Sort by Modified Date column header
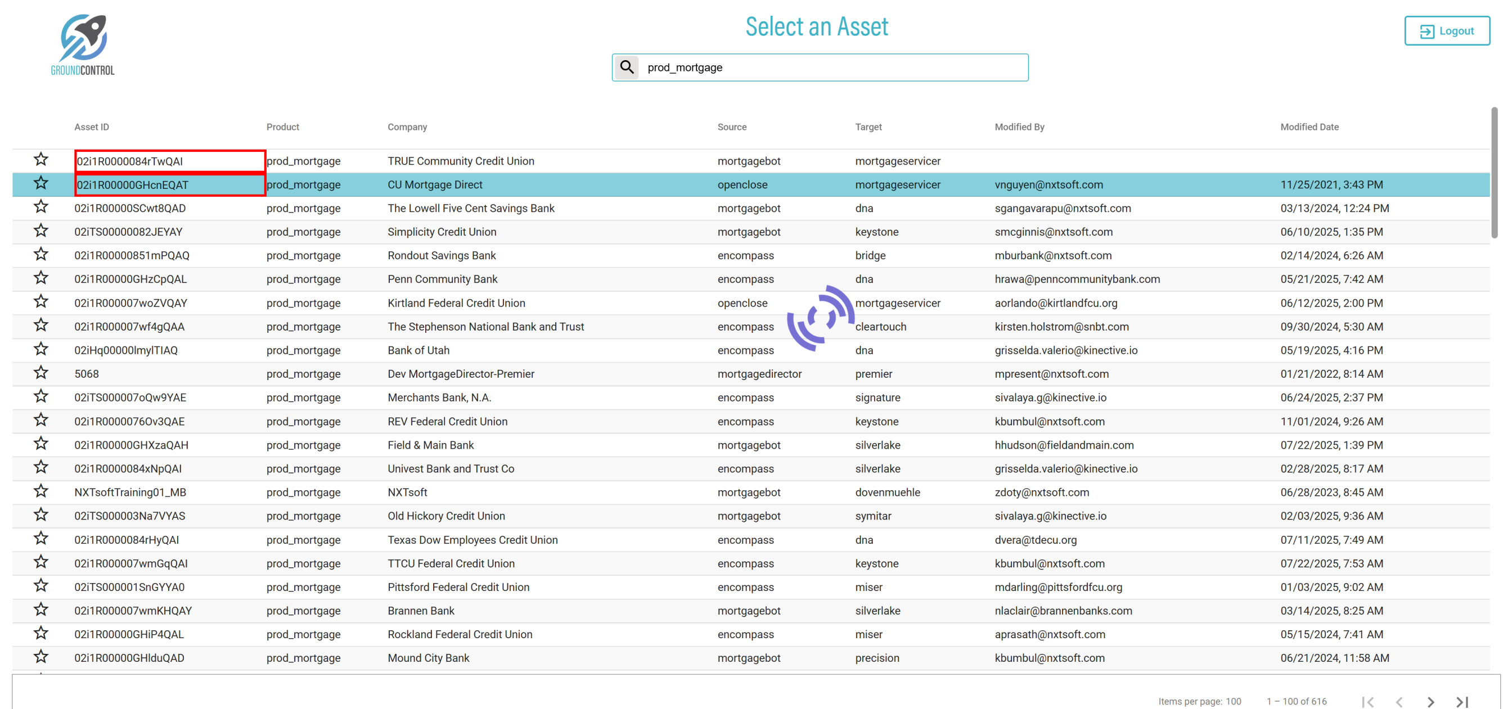Viewport: 1512px width, 709px height. pyautogui.click(x=1309, y=127)
